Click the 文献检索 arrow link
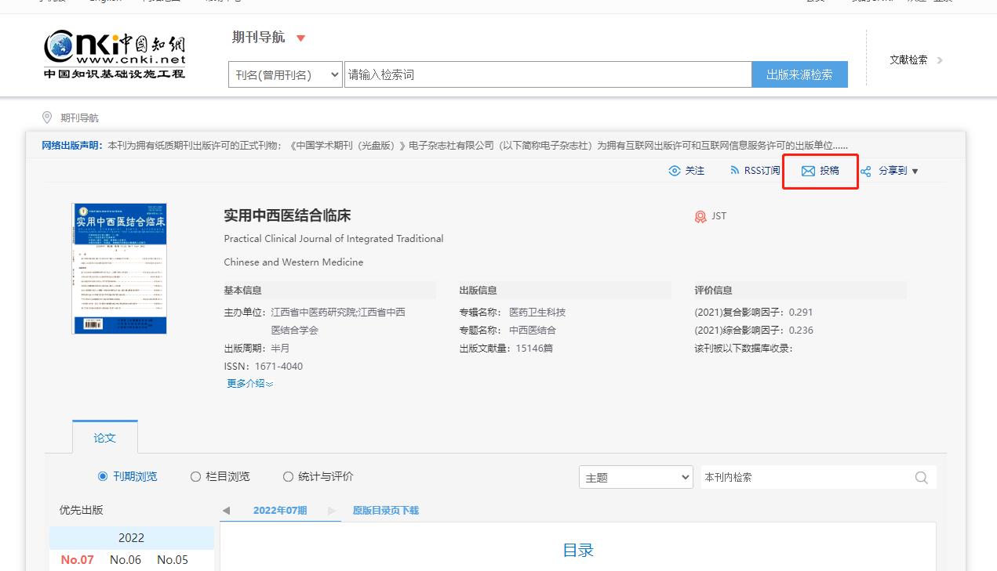997x571 pixels. click(x=916, y=60)
